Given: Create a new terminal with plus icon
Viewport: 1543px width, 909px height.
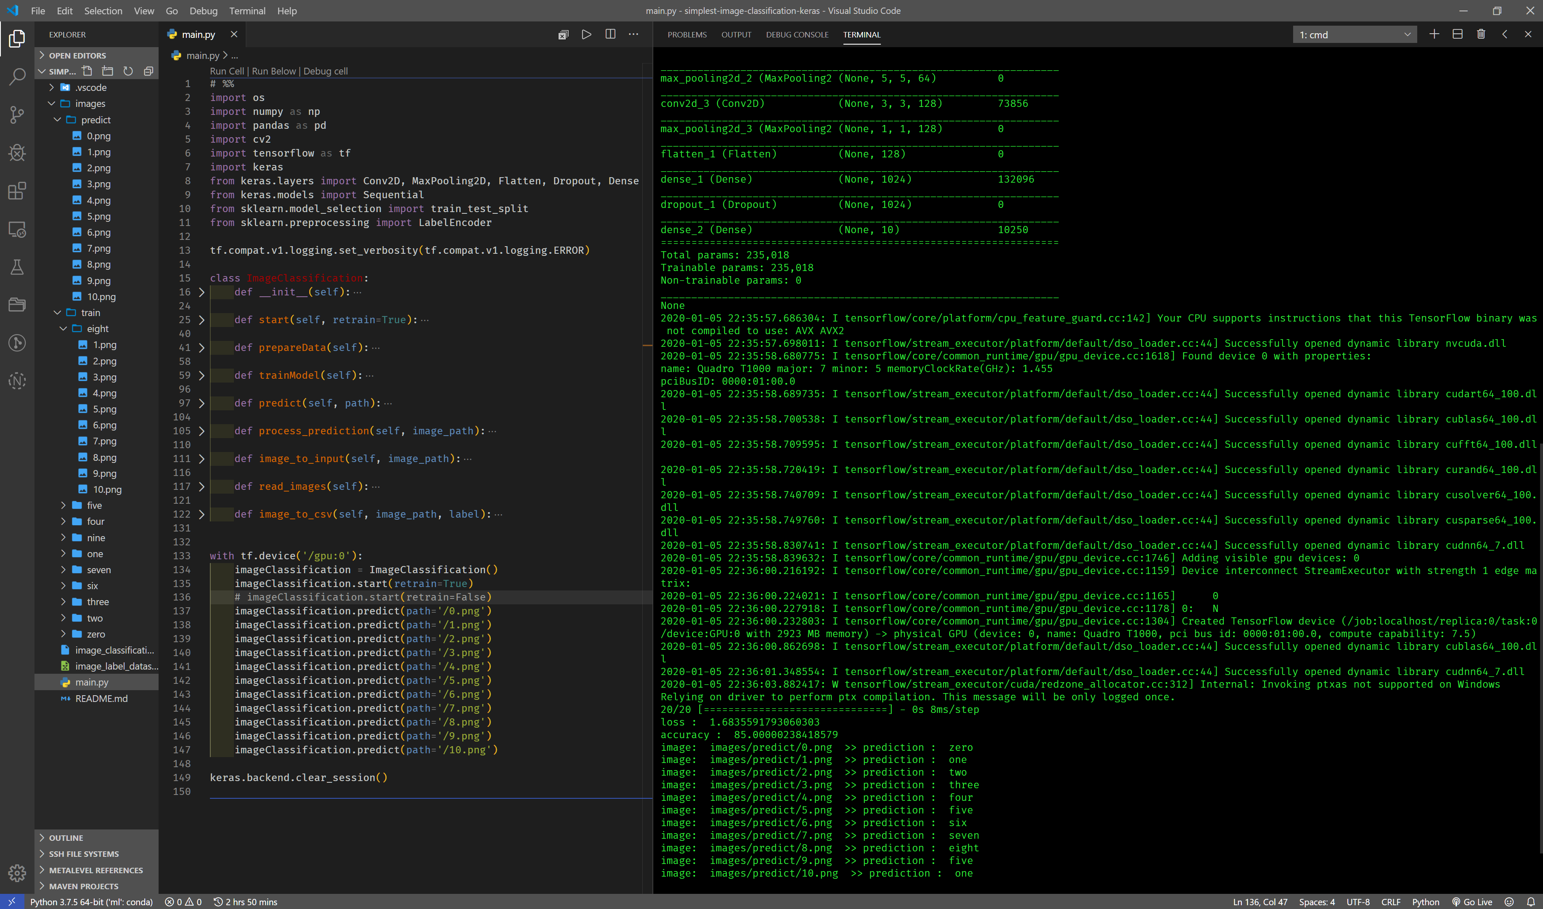Looking at the screenshot, I should pos(1433,35).
